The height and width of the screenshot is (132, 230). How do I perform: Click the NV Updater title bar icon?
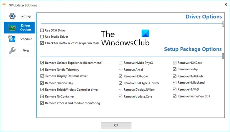4,5
